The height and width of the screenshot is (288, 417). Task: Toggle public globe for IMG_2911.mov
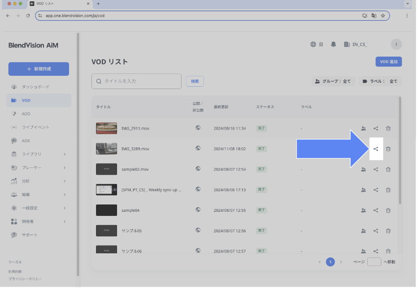(x=198, y=128)
